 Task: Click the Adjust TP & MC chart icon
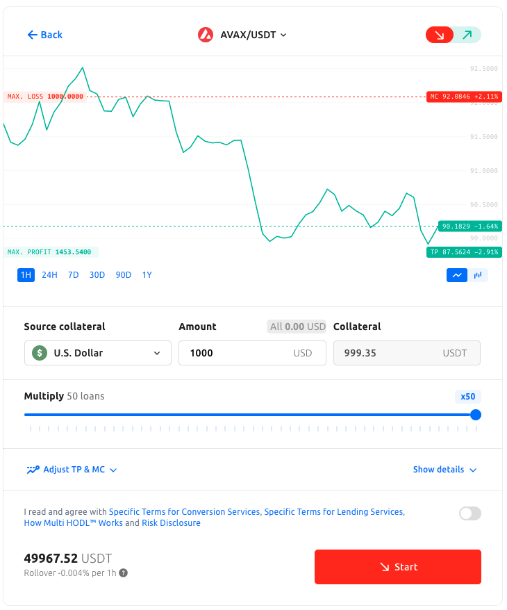point(33,470)
